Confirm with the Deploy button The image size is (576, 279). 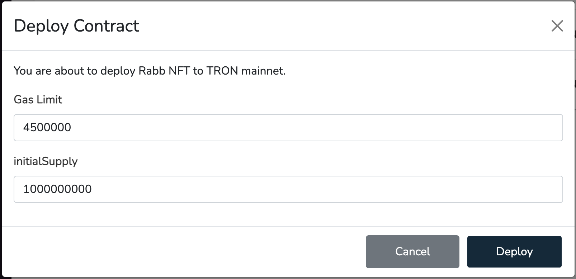(x=514, y=252)
